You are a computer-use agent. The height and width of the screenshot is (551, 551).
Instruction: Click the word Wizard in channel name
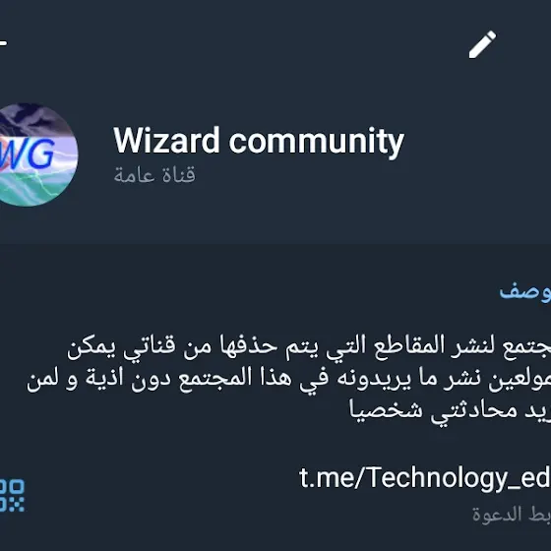[166, 140]
